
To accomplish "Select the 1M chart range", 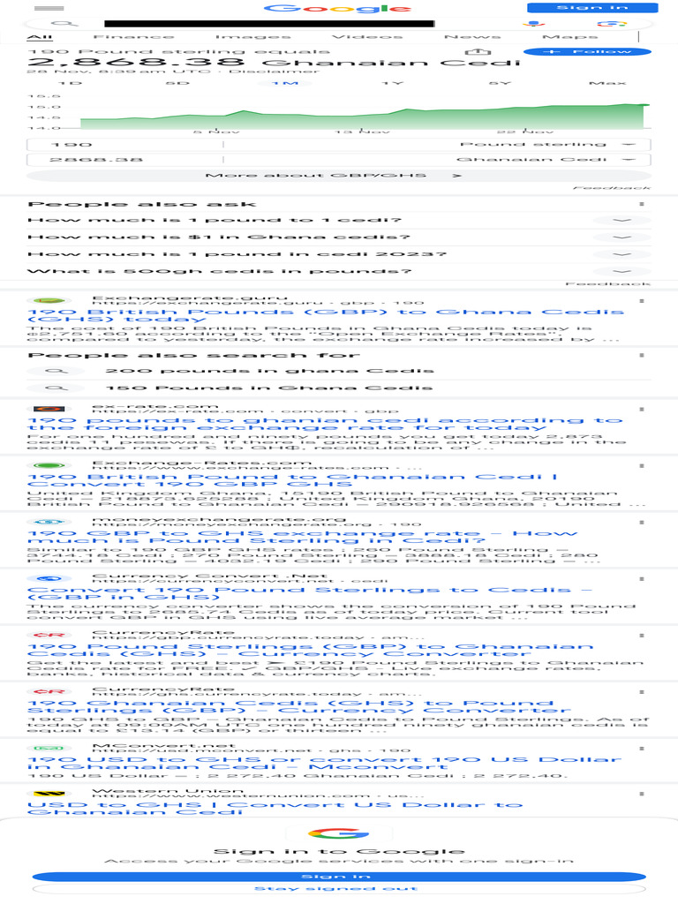I will pos(285,84).
